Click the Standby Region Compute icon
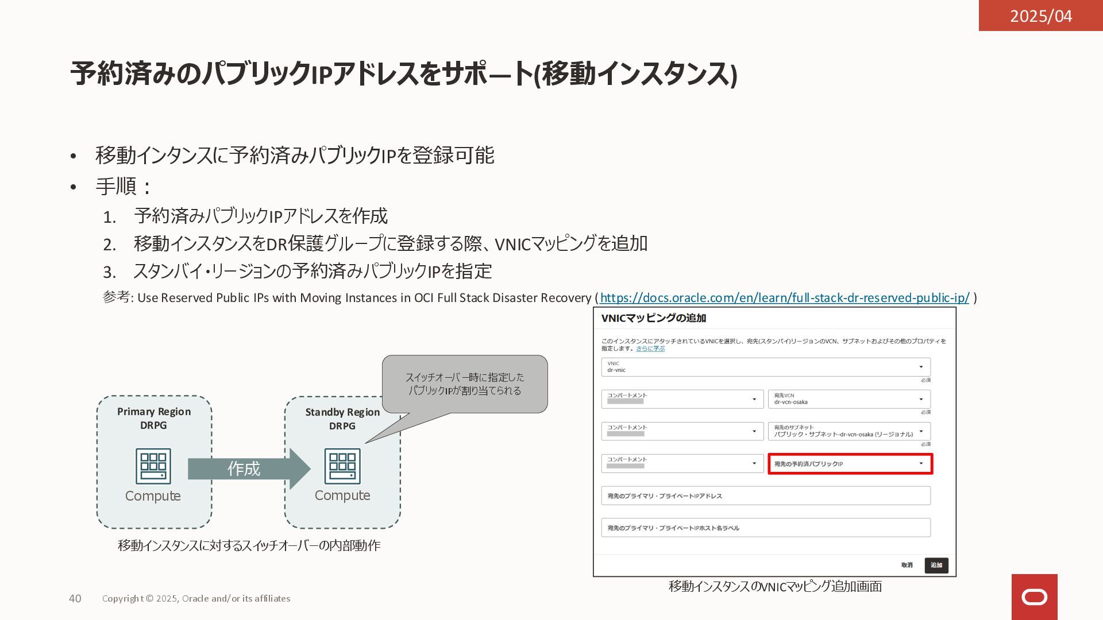Image resolution: width=1103 pixels, height=620 pixels. [x=342, y=466]
